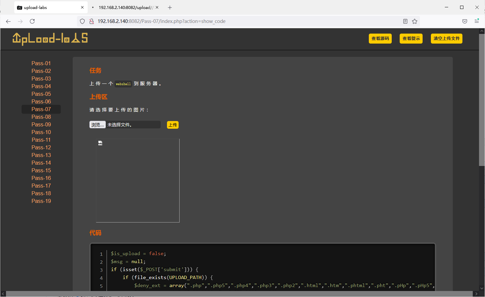Open Pass-17 in the sidebar

41,186
